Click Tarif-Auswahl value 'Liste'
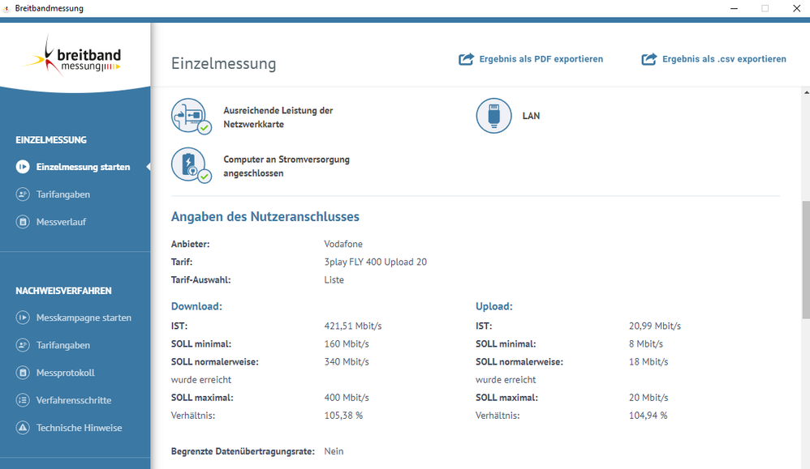 (334, 279)
